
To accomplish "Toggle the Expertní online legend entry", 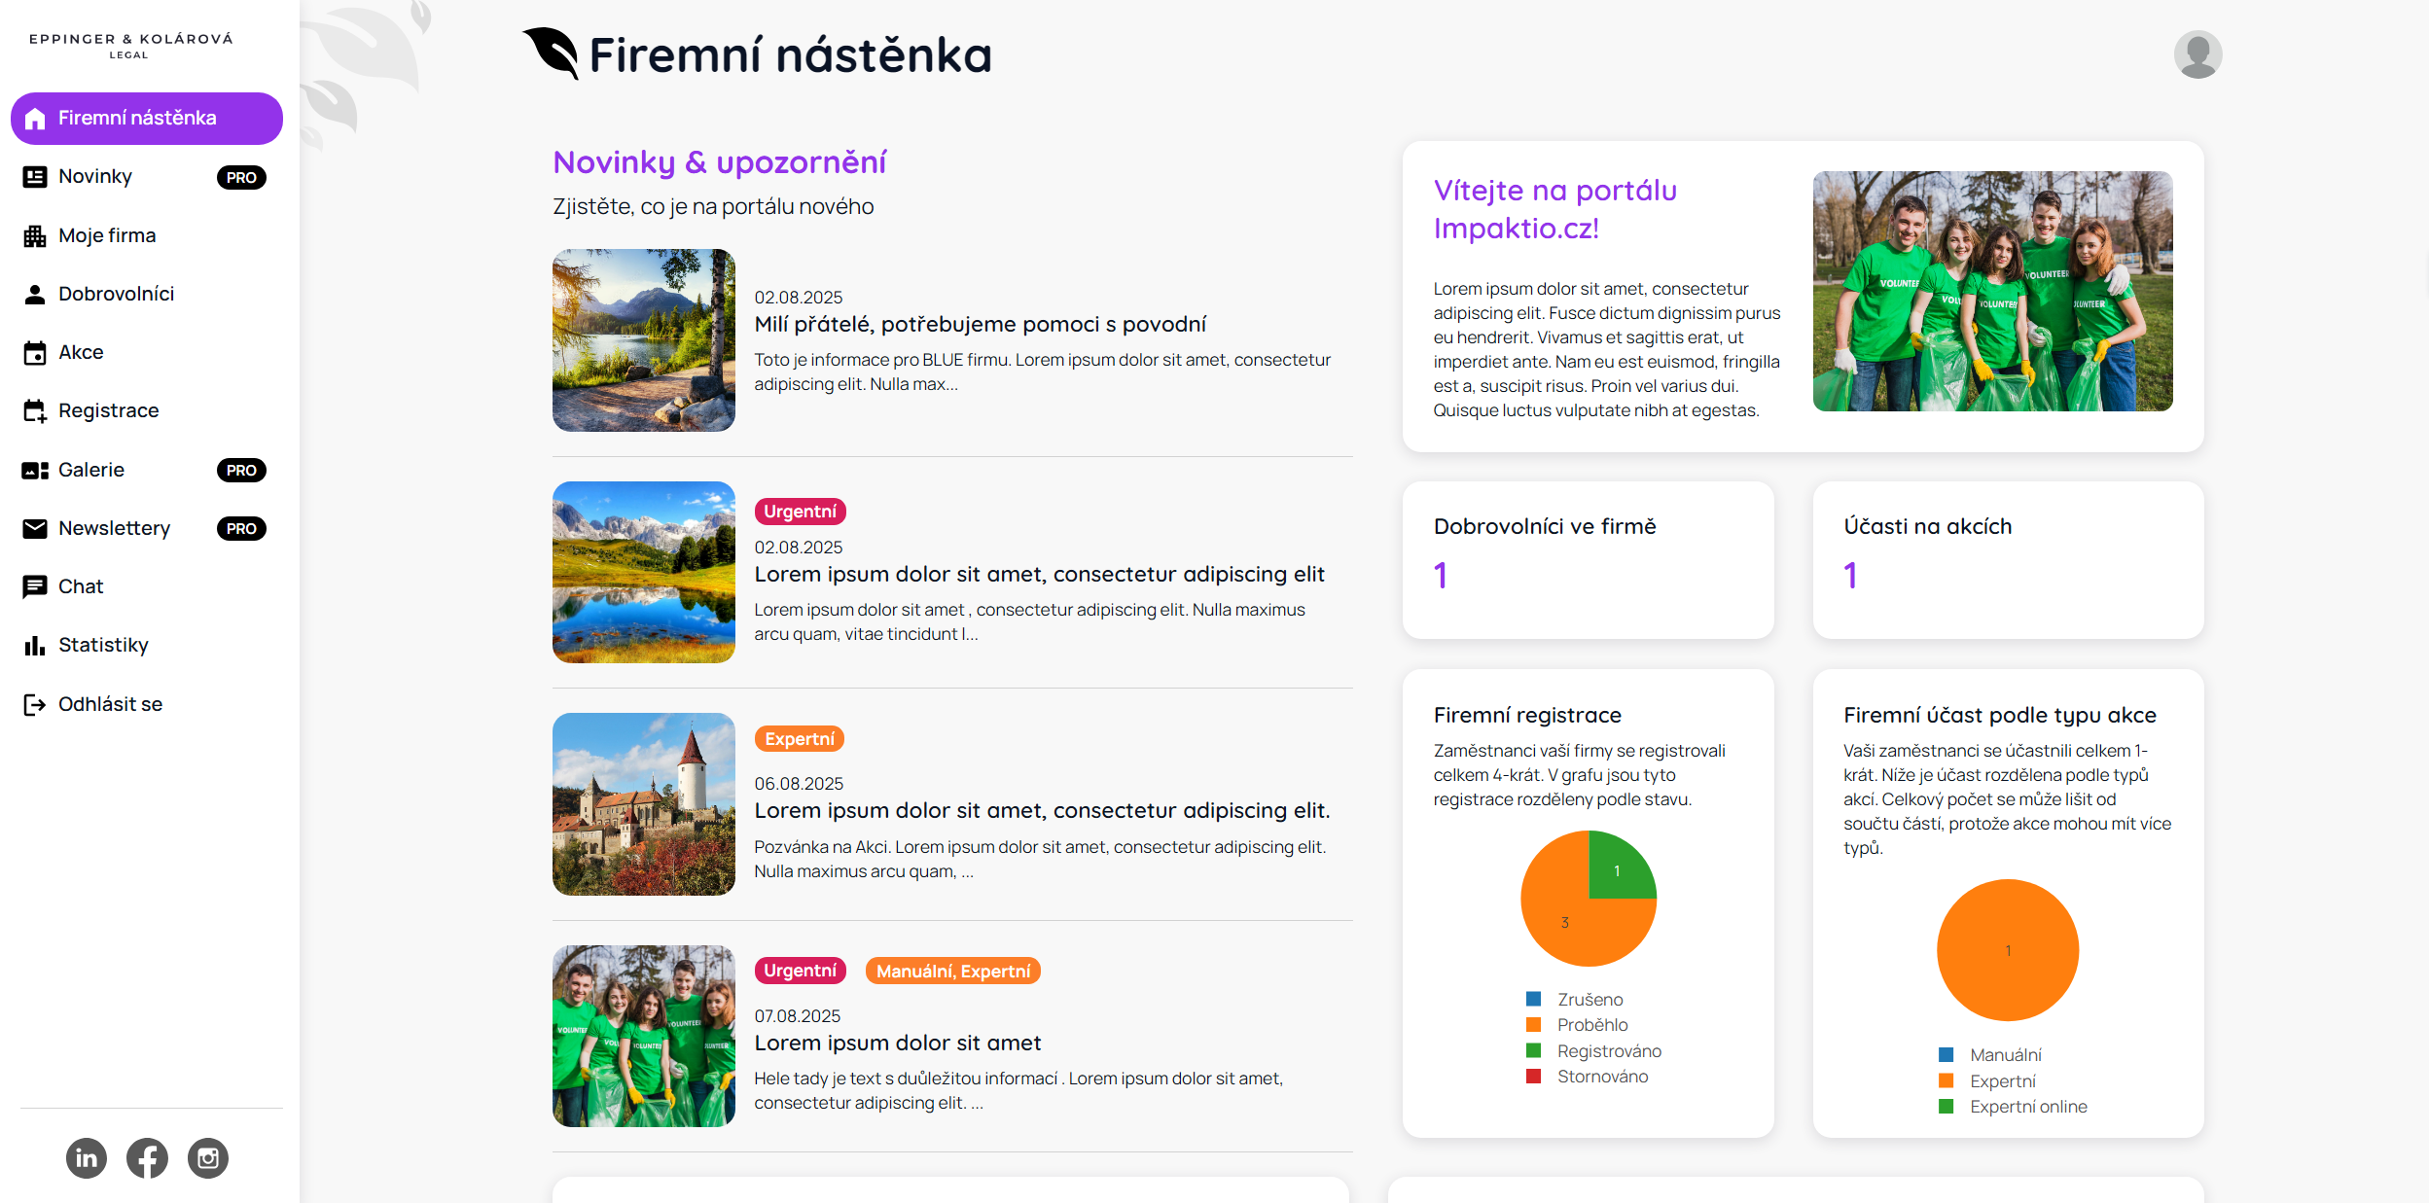I will [x=2027, y=1106].
